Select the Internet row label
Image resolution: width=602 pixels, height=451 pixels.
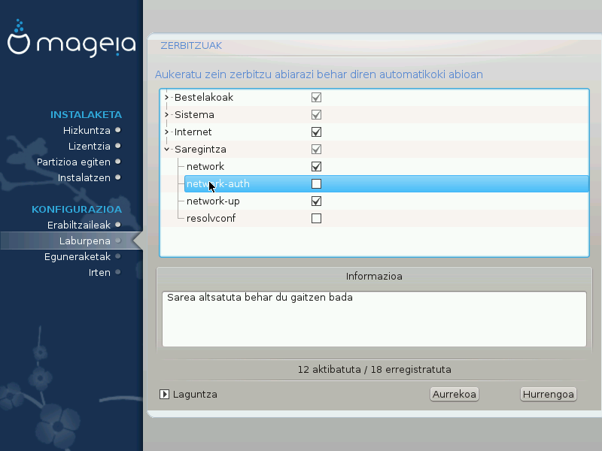point(193,132)
